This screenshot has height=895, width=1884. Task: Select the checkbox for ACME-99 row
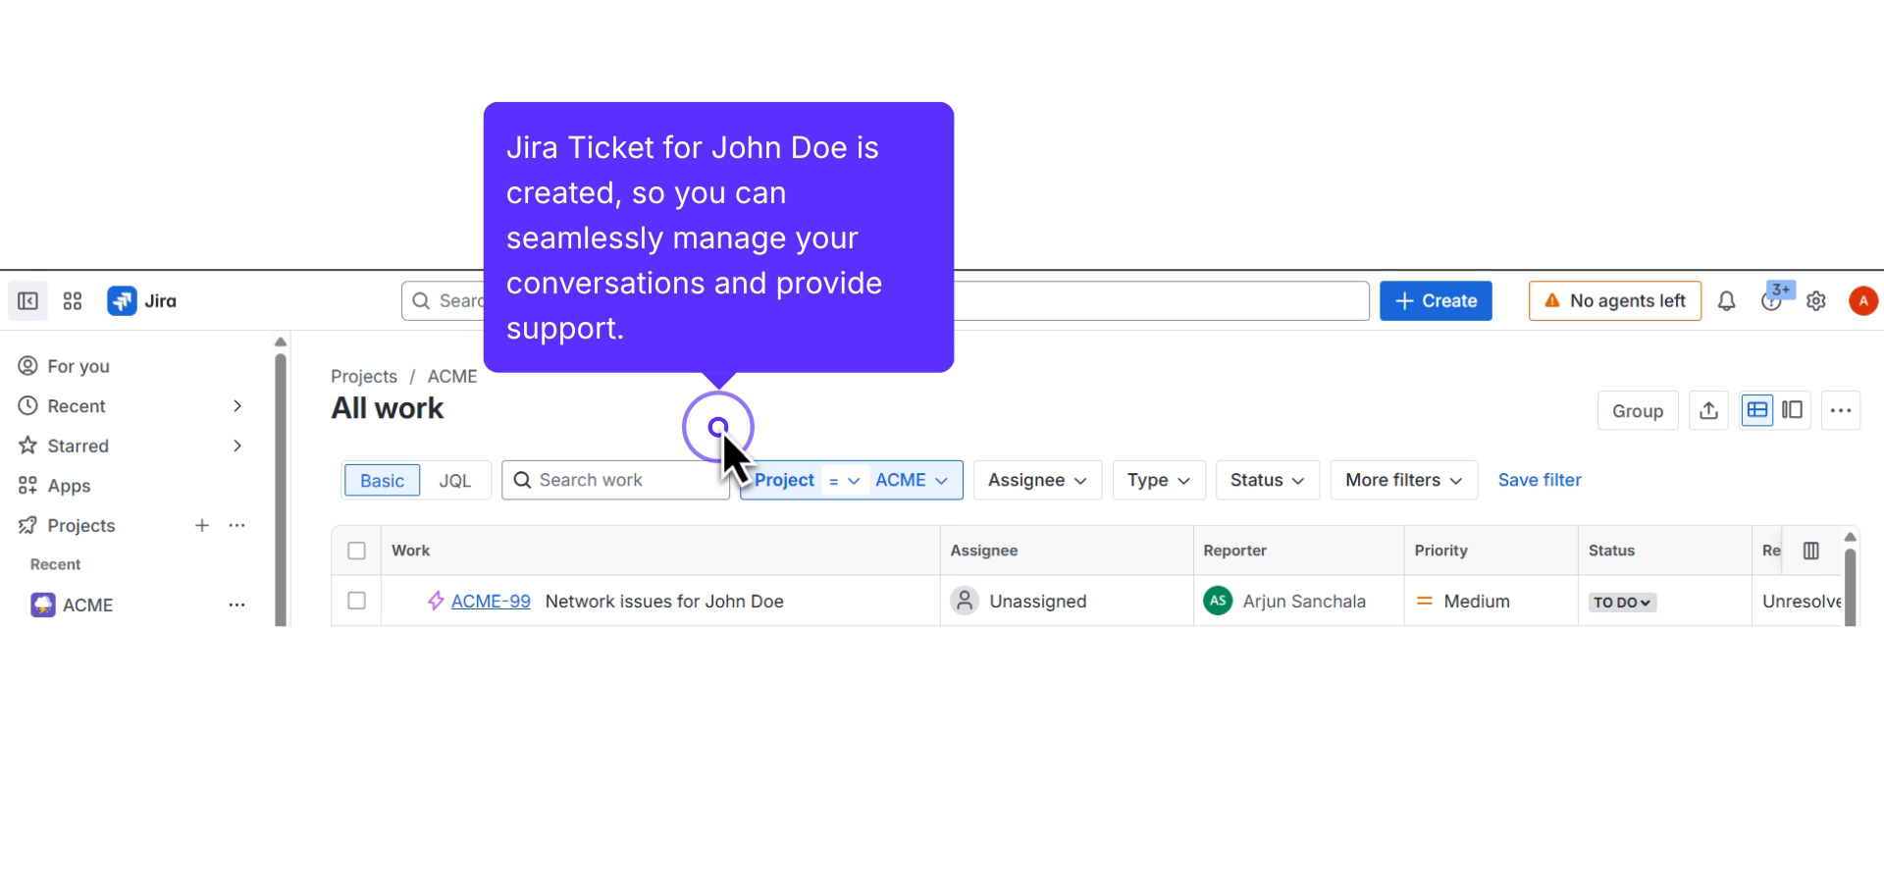click(356, 601)
